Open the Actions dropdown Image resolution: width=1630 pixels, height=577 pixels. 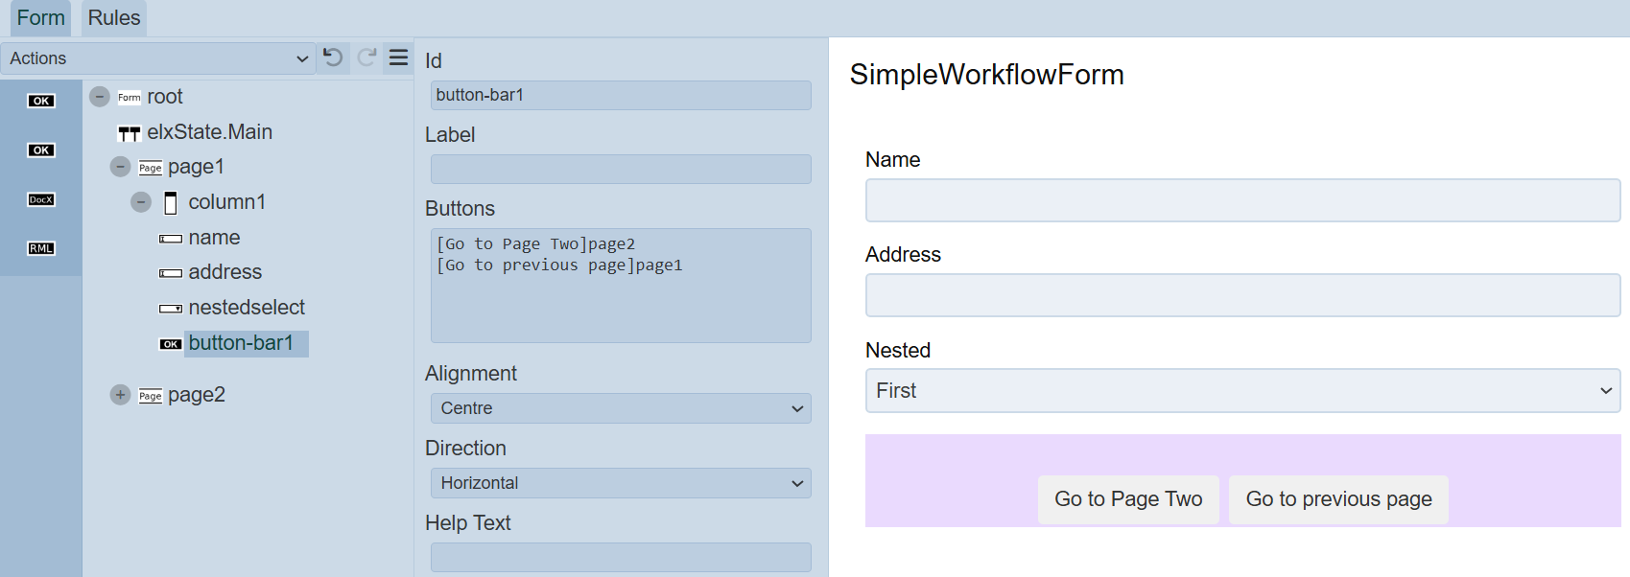point(158,58)
